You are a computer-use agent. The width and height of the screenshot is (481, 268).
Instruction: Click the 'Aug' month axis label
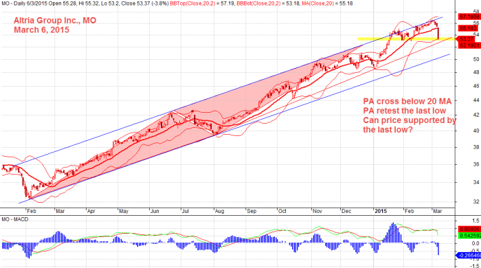[220, 211]
